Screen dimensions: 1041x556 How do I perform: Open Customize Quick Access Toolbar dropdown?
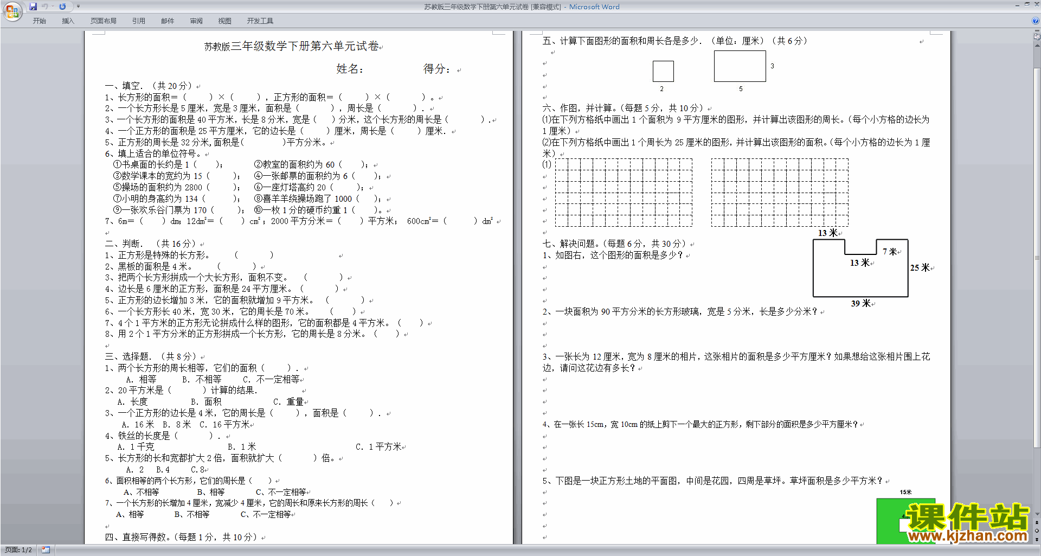(78, 7)
